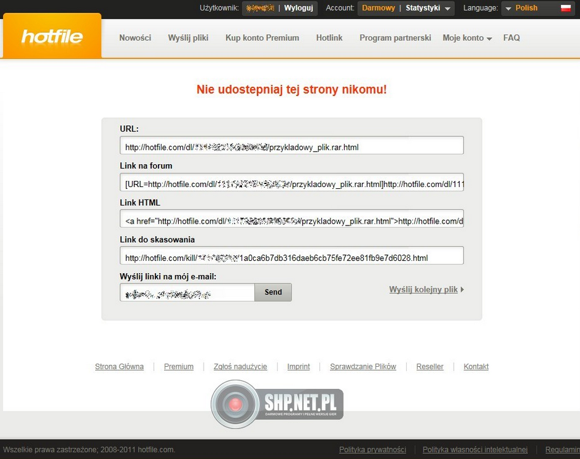The image size is (580, 459).
Task: Click the 'Link do skasowania' label
Action: coord(157,240)
